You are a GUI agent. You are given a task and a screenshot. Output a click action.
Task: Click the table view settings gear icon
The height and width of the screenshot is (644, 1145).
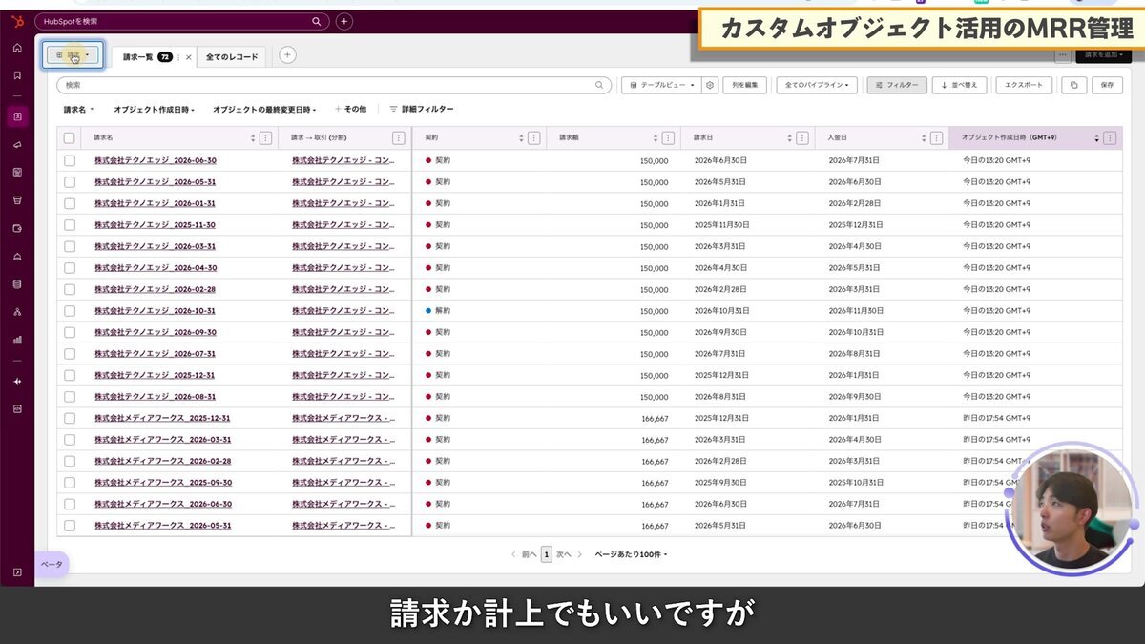click(x=710, y=85)
